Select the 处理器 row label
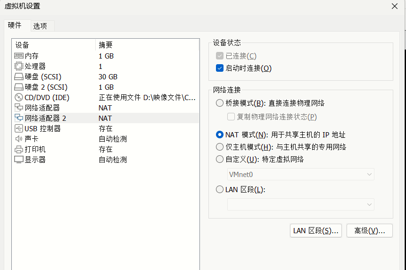 pyautogui.click(x=35, y=67)
